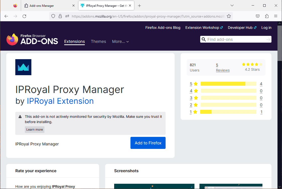This screenshot has width=282, height=189.
Task: Click the search magnifier icon
Action: point(203,39)
